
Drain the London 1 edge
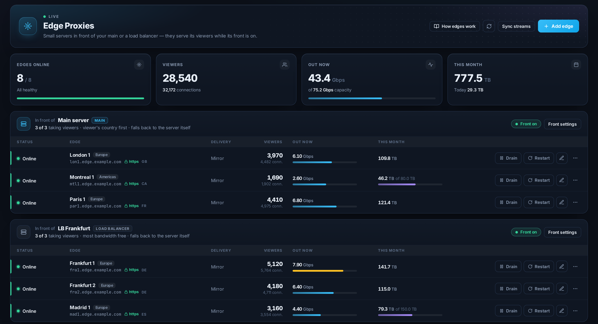[x=508, y=158]
